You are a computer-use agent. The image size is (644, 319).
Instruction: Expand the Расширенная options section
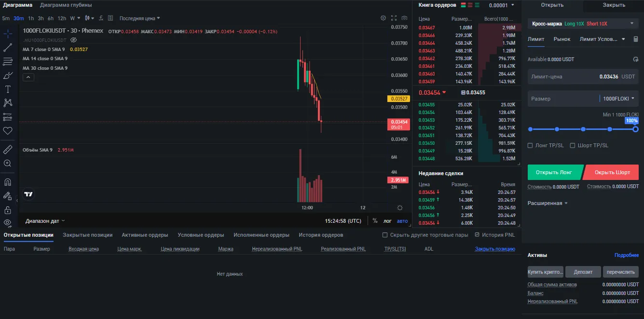(x=548, y=203)
